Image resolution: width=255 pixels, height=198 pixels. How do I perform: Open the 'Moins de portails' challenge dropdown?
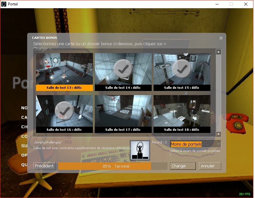click(195, 144)
